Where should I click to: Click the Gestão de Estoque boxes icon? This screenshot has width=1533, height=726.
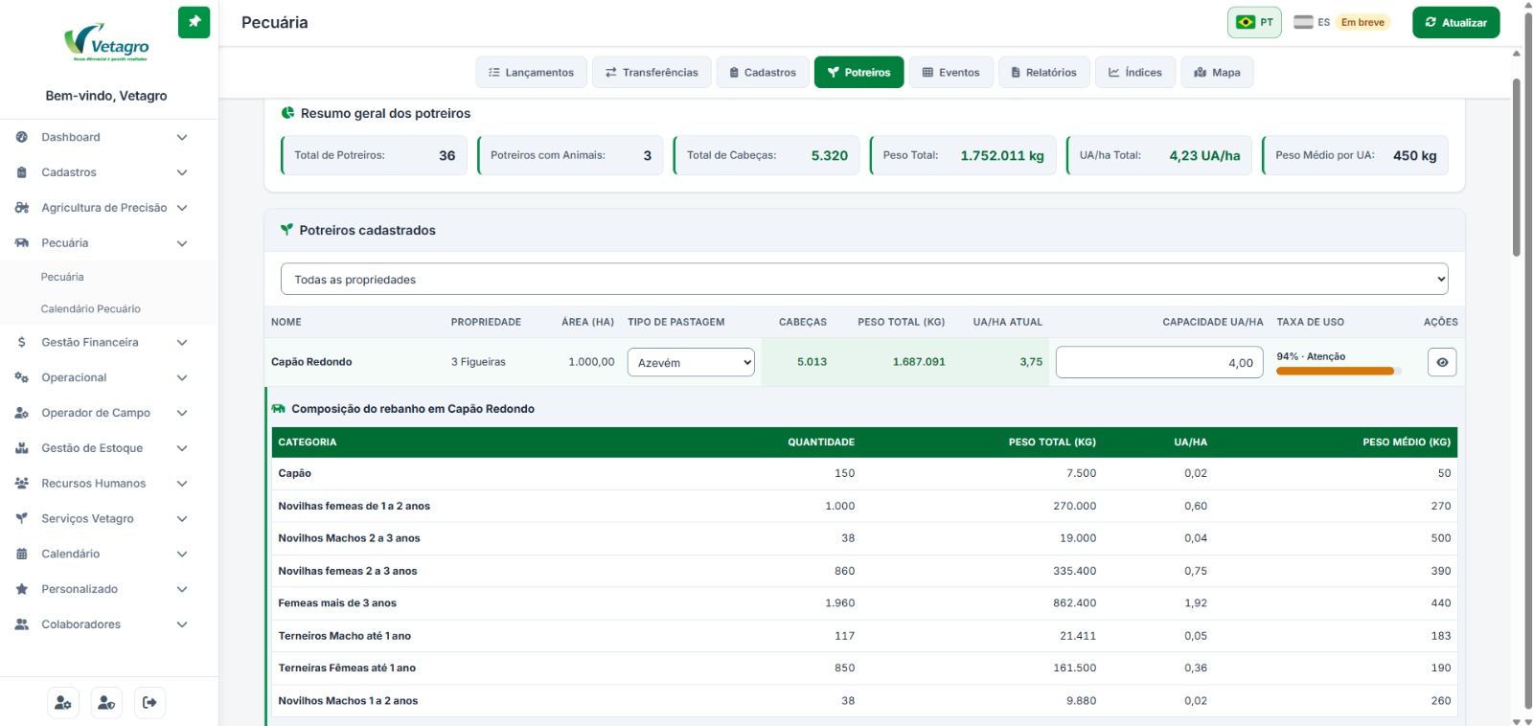22,448
